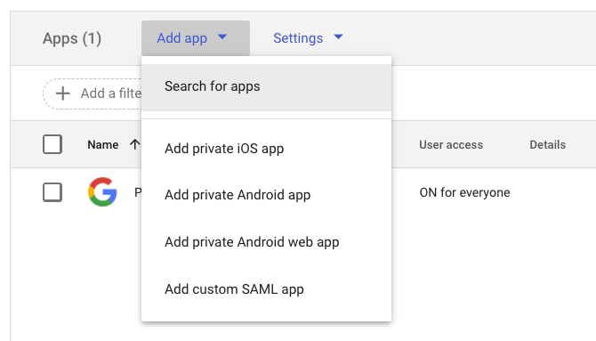Click the ascending sort arrow beside Name
Image resolution: width=596 pixels, height=341 pixels.
pyautogui.click(x=134, y=144)
